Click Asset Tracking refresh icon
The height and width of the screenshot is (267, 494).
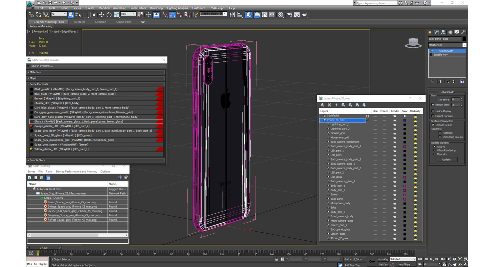[x=29, y=178]
